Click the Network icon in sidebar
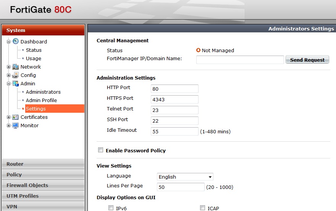 [x=16, y=67]
